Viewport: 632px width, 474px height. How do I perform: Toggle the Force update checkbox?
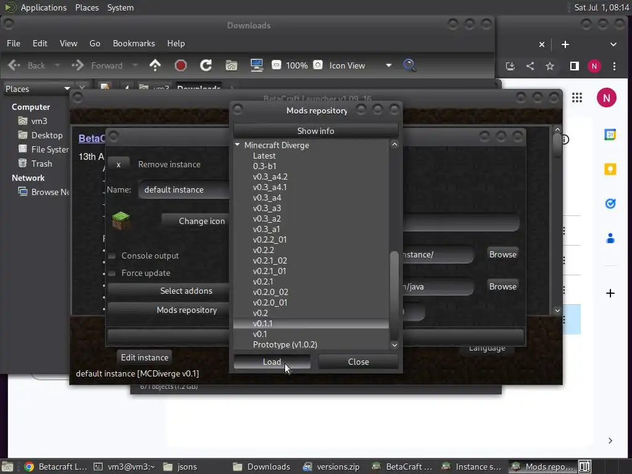pos(112,273)
